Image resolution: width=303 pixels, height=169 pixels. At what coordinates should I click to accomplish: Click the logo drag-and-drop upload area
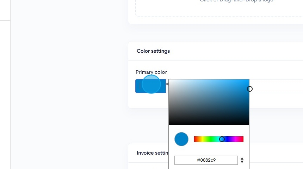point(218,7)
